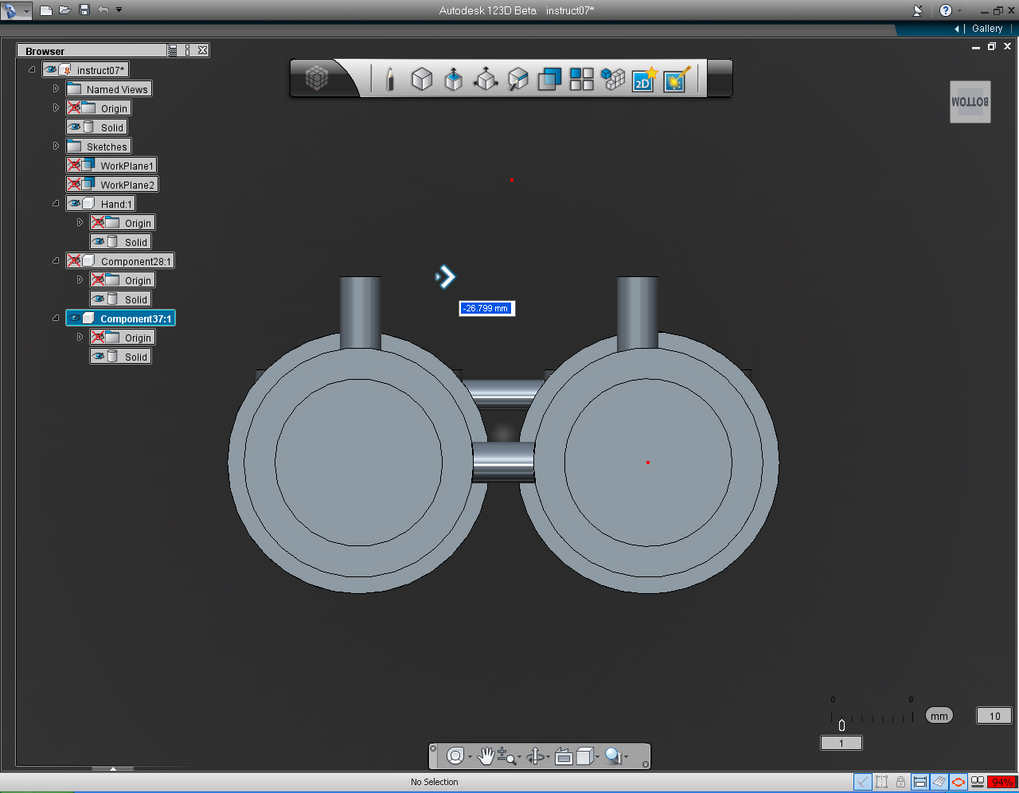1019x793 pixels.
Task: Select the Press/Pull extrude tool
Action: 454,79
